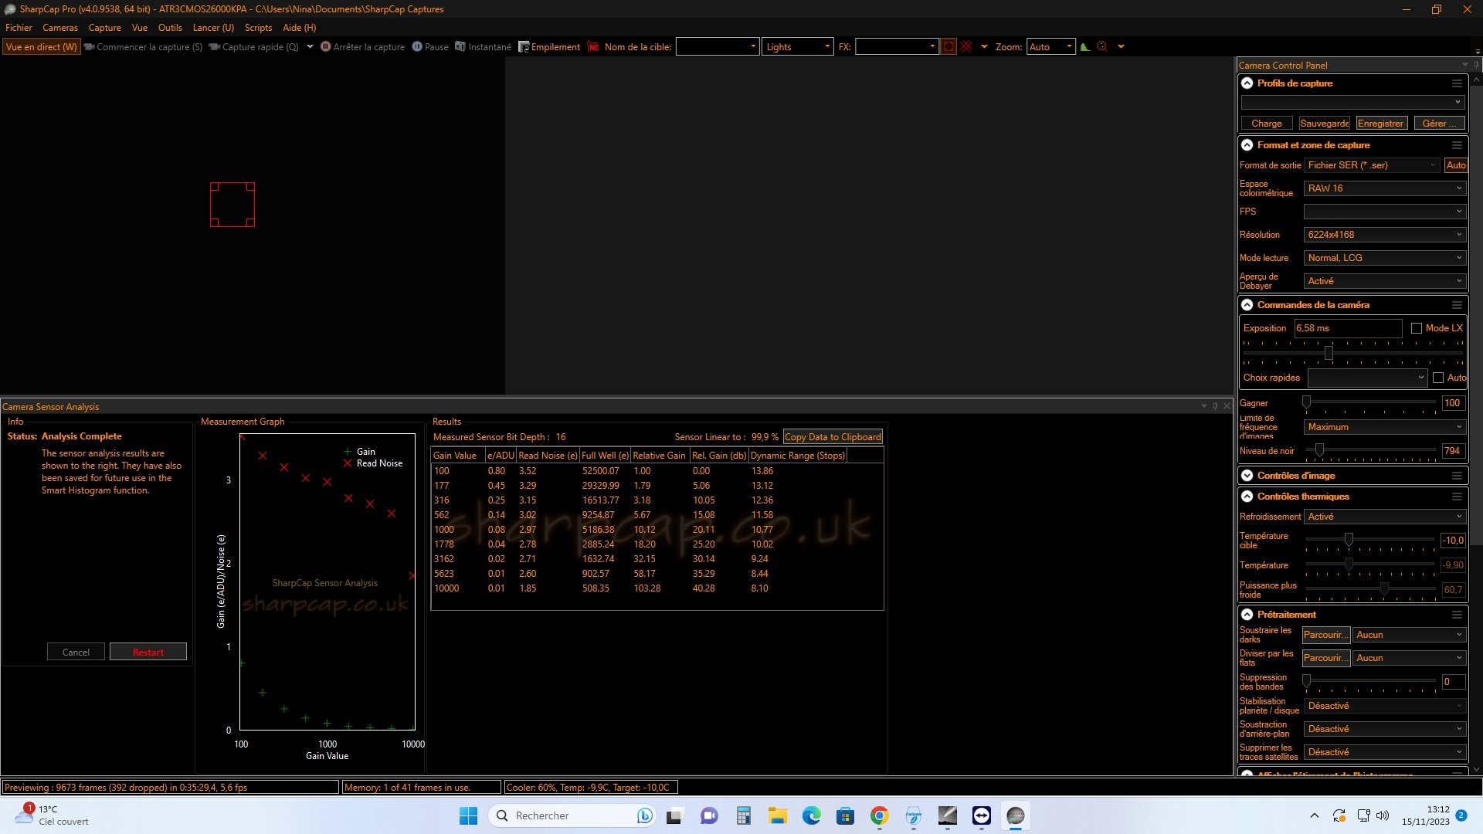1483x834 pixels.
Task: Close the Camera Sensor Analysis panel
Action: pyautogui.click(x=1227, y=406)
